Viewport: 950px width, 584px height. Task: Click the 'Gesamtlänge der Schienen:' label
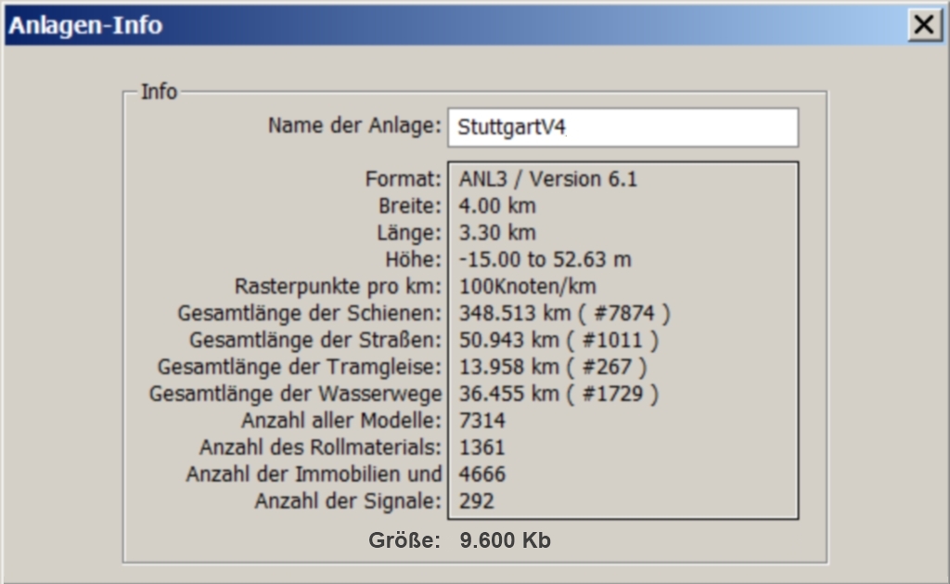[310, 314]
